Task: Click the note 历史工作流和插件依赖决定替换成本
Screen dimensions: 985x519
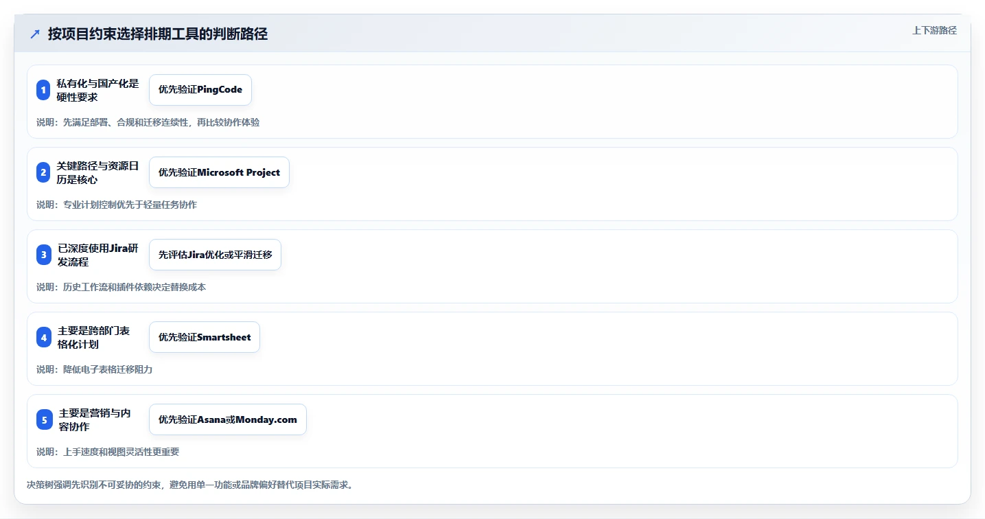Action: tap(121, 287)
